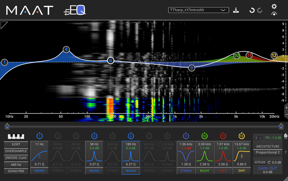Click the fMODE: Cont button

[16, 158]
